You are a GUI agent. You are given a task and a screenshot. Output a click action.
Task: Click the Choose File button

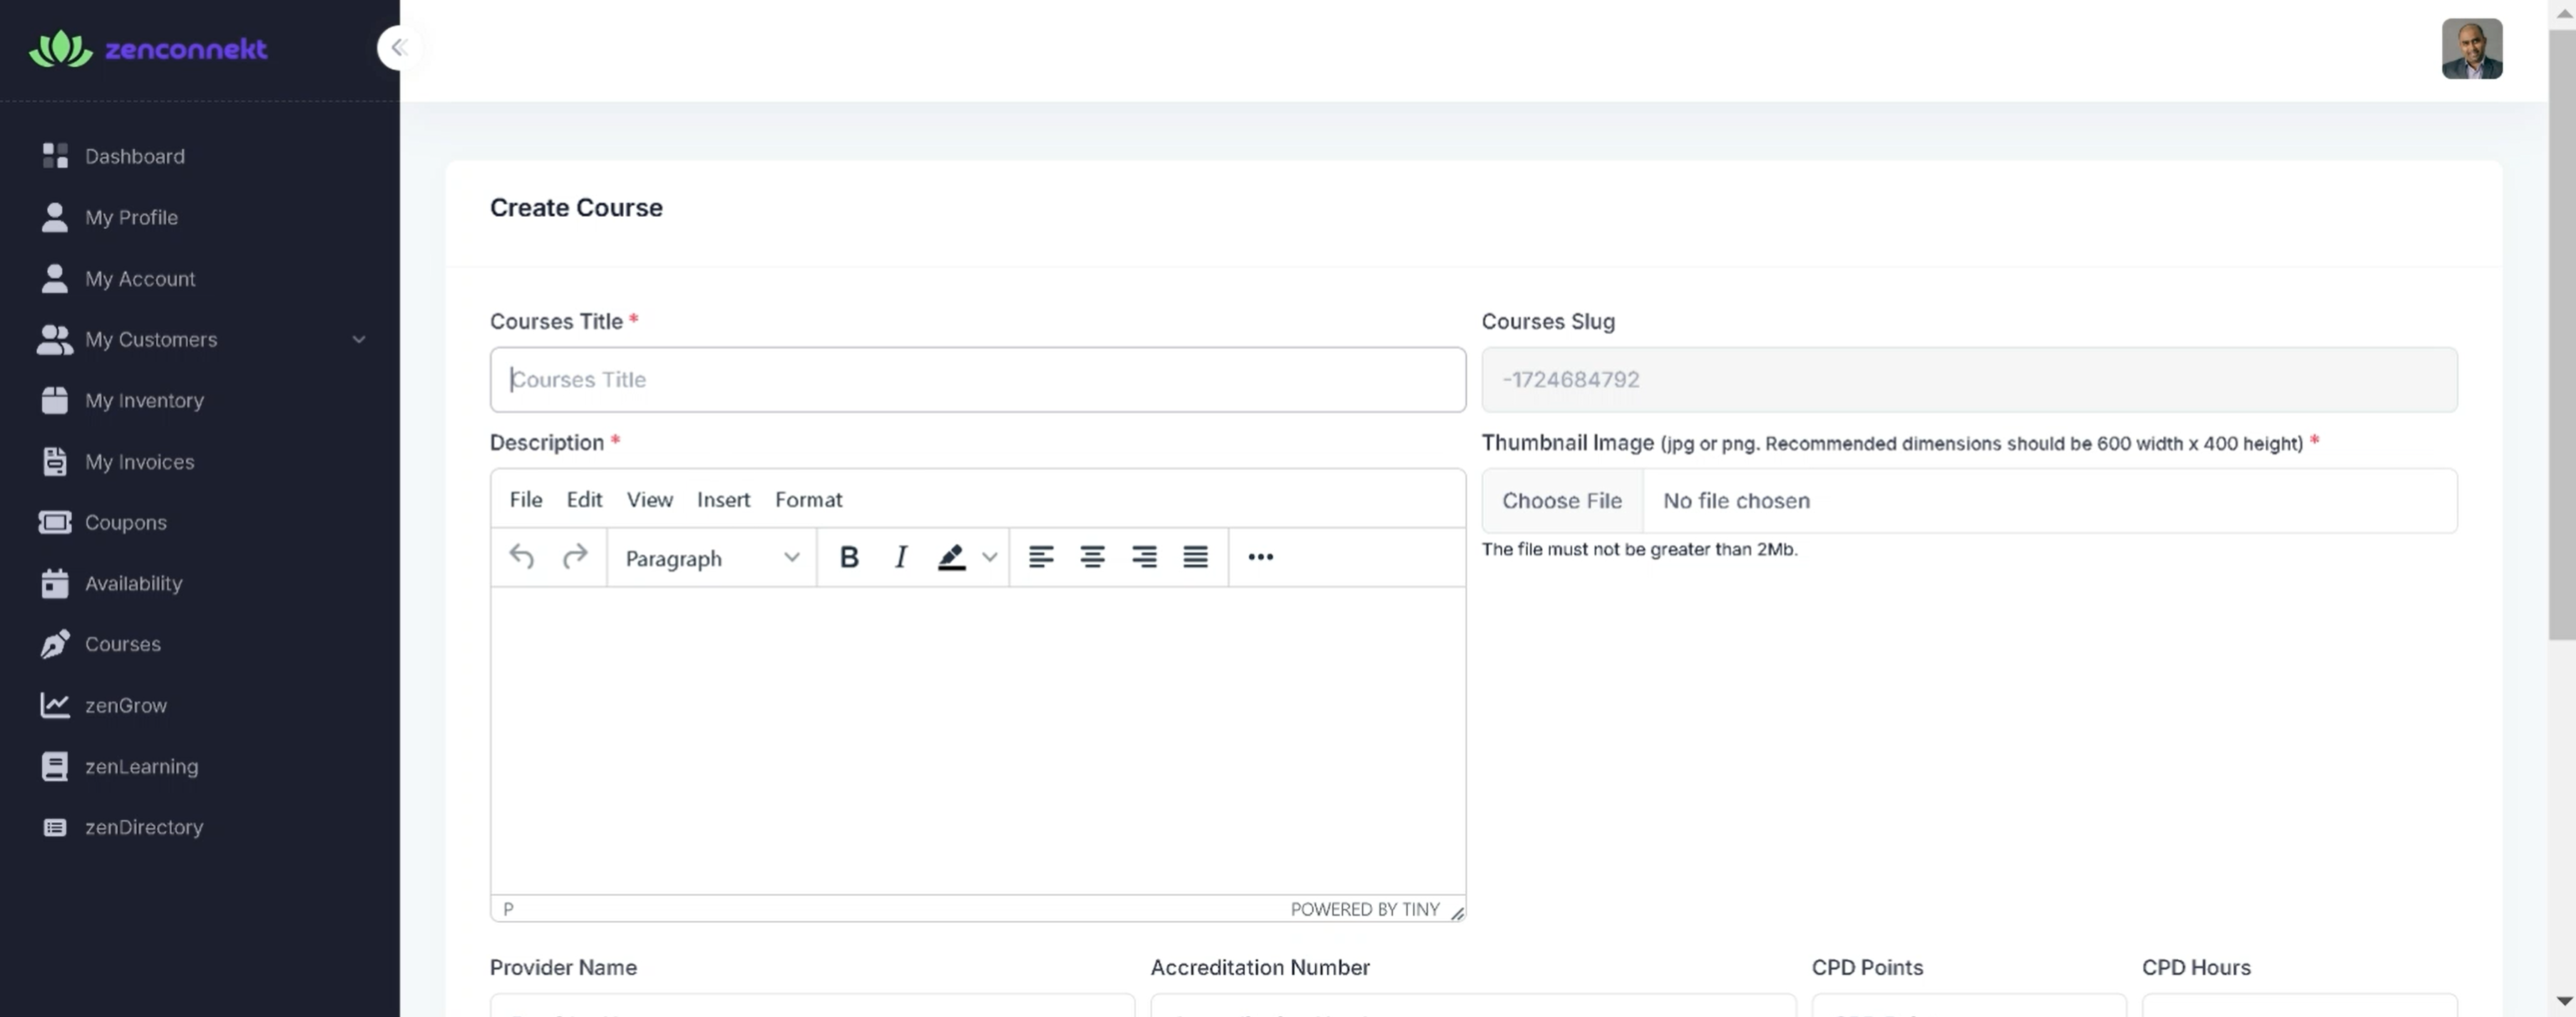point(1561,501)
